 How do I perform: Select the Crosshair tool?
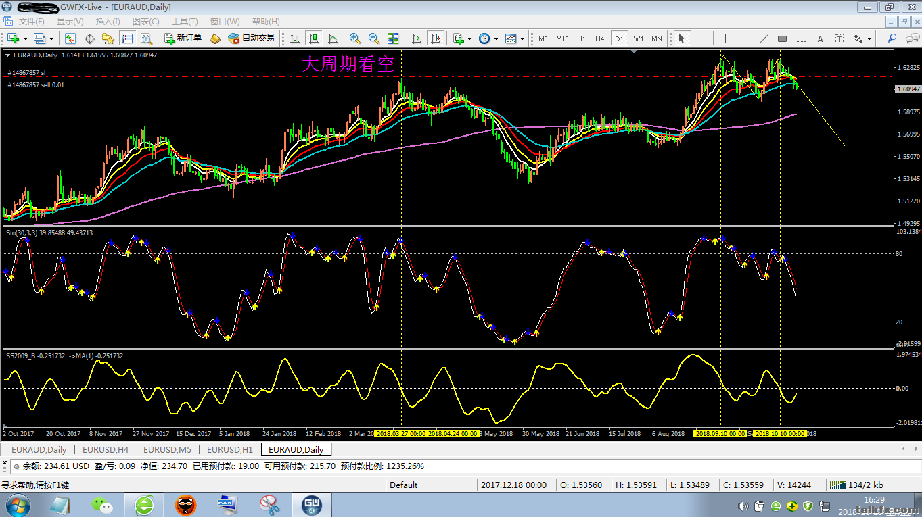701,39
